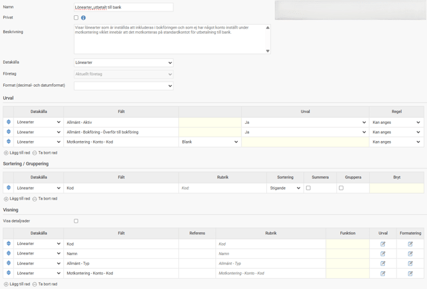The width and height of the screenshot is (427, 289).
Task: Expand the Format (decimal- och datumformat) dropdown
Action: tap(123, 85)
